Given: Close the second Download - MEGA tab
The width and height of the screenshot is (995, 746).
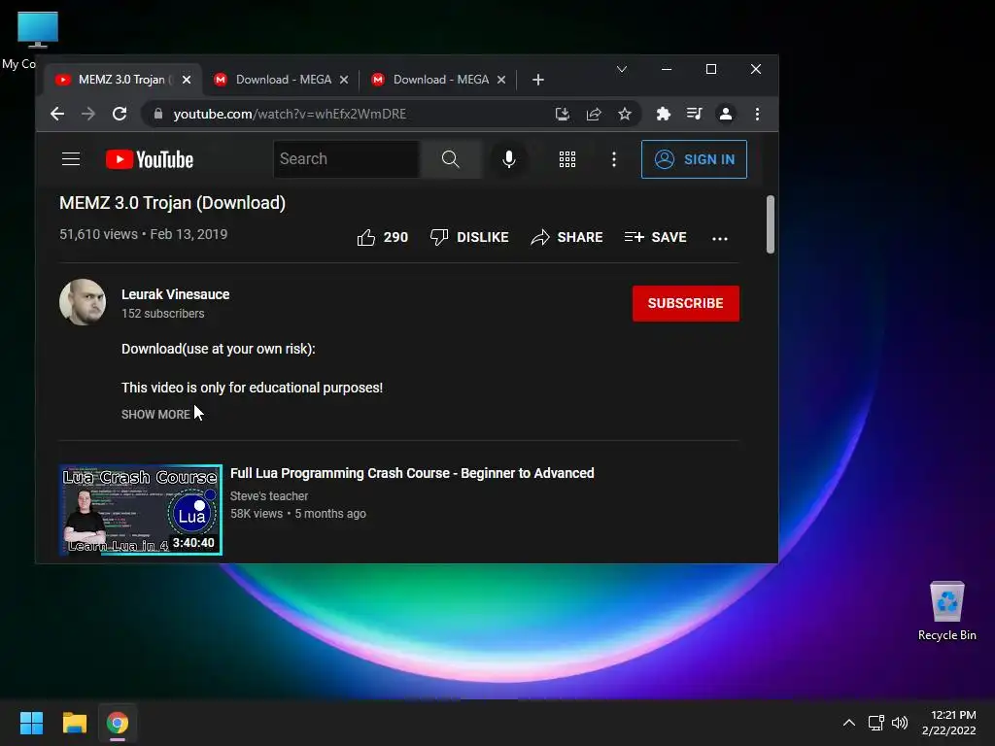Looking at the screenshot, I should pos(501,80).
